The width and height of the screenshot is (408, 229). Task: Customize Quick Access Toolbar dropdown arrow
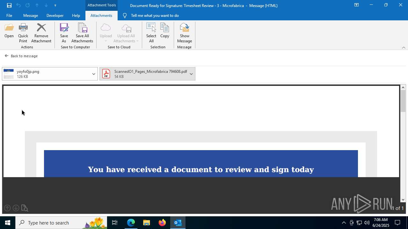coord(55,5)
